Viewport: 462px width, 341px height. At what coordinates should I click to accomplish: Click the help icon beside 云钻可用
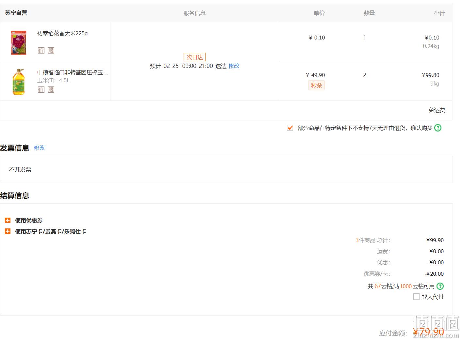click(x=440, y=286)
